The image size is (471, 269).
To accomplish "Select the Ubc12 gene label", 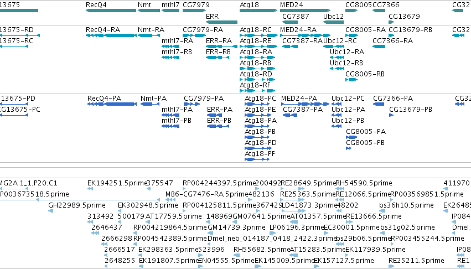I will pyautogui.click(x=333, y=16).
